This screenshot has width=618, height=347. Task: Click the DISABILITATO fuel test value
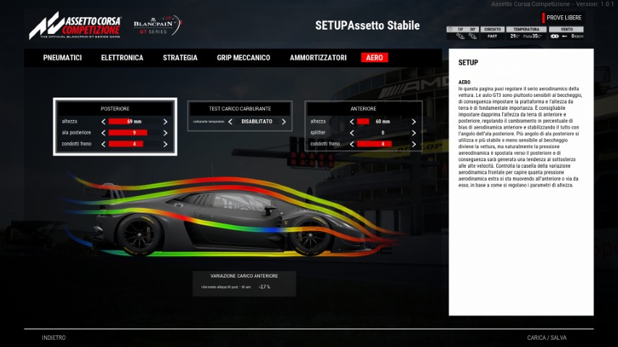click(x=257, y=121)
